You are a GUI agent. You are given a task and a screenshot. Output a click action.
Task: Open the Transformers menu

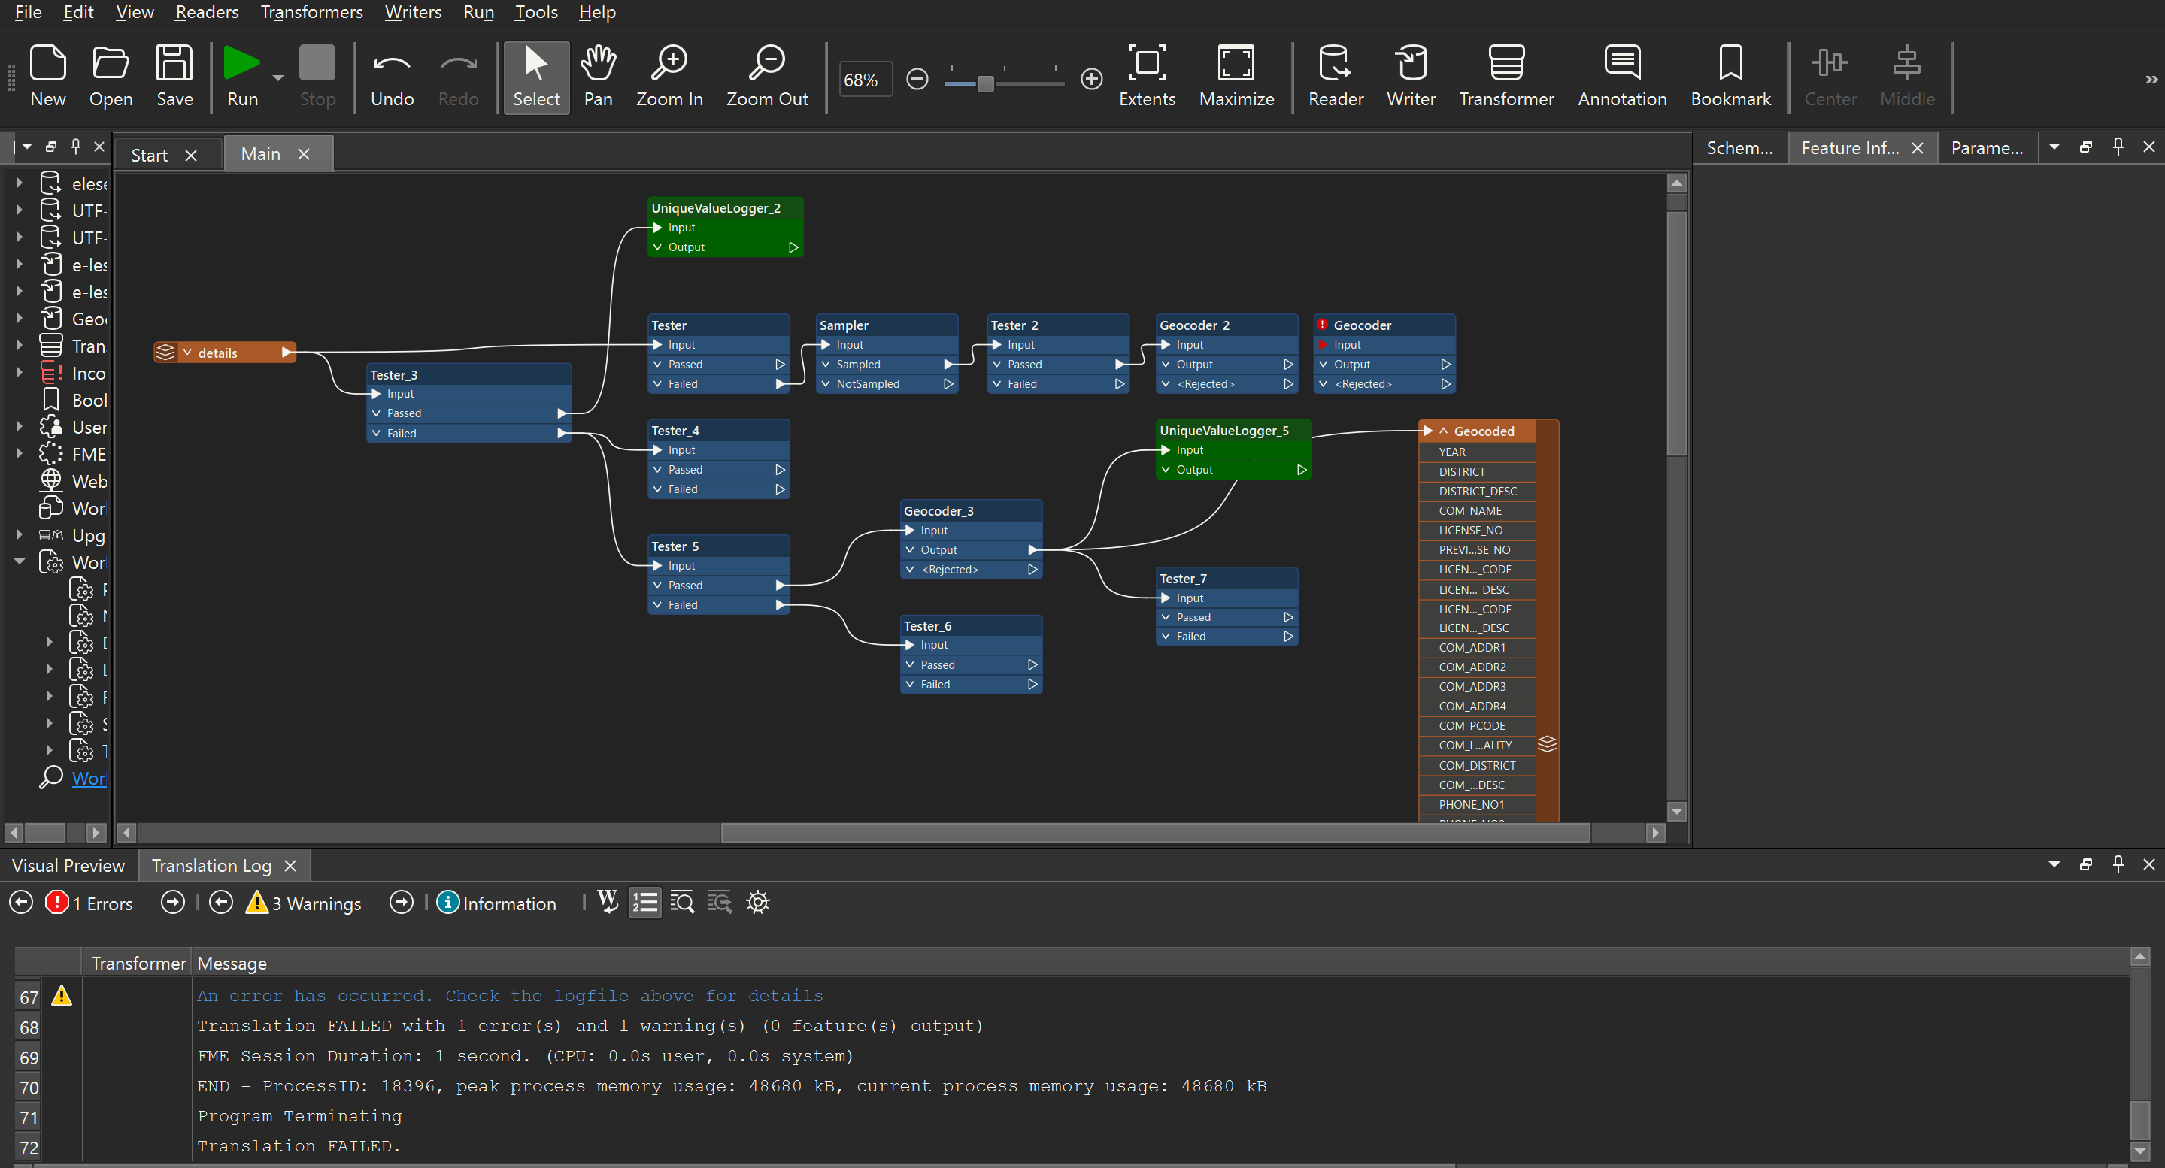point(312,12)
